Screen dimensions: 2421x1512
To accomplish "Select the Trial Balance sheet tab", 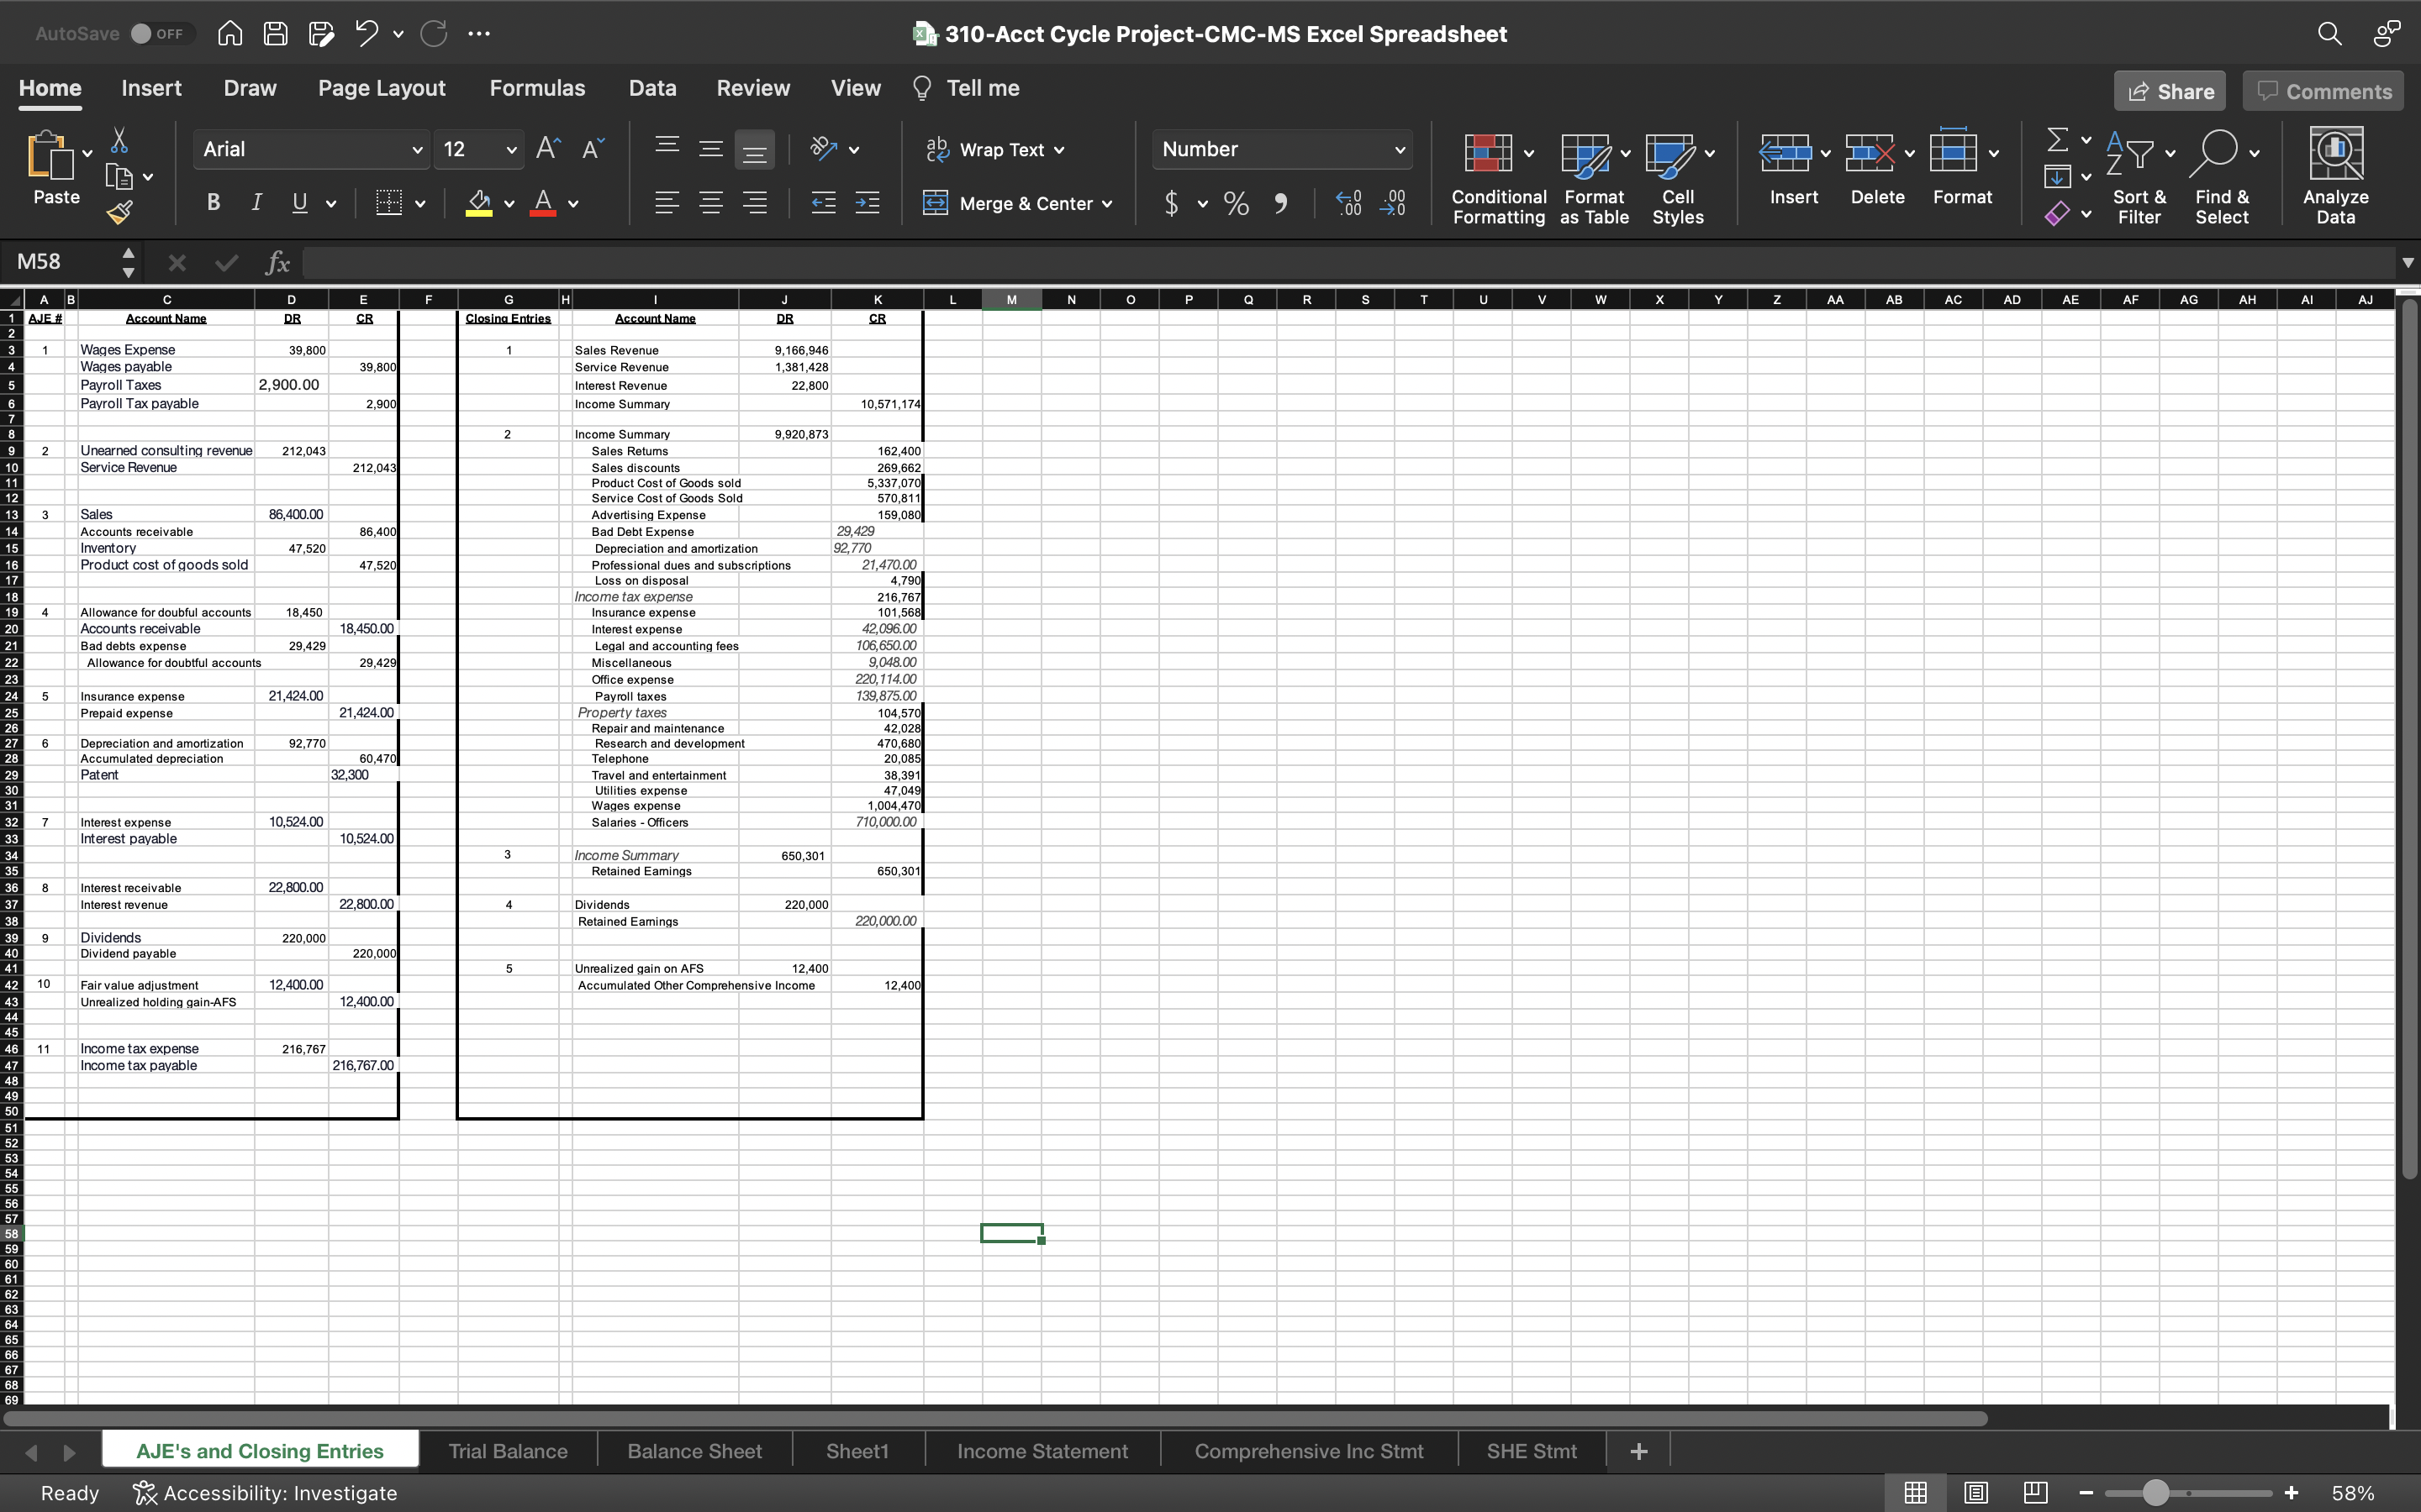I will click(x=507, y=1449).
